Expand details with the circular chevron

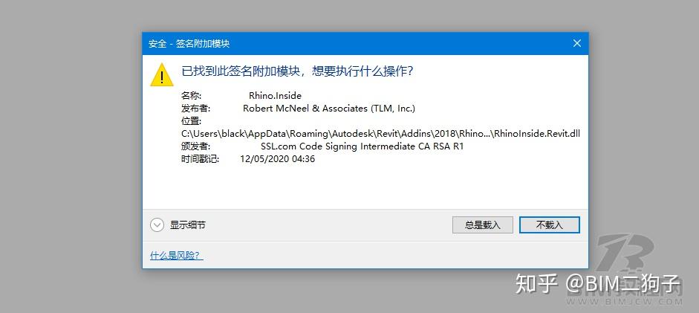click(x=157, y=225)
